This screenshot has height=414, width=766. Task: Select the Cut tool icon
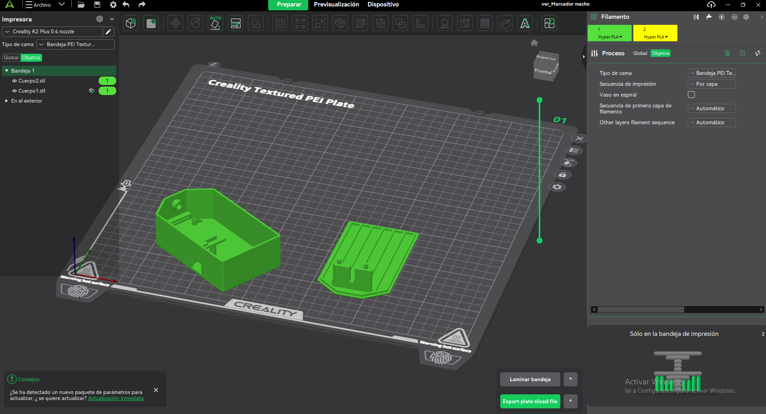pyautogui.click(x=380, y=23)
